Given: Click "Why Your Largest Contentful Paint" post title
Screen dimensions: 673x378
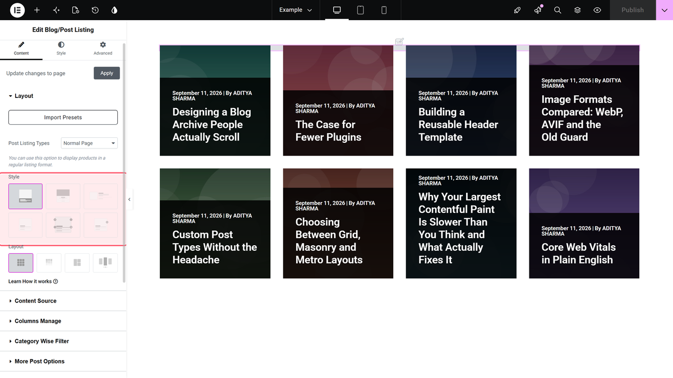Looking at the screenshot, I should [459, 228].
